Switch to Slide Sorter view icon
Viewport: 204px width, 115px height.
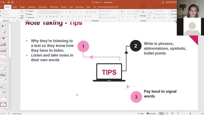[167, 114]
